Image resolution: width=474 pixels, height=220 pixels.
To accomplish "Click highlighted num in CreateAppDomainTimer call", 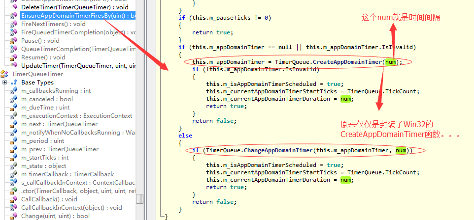I will coord(390,62).
